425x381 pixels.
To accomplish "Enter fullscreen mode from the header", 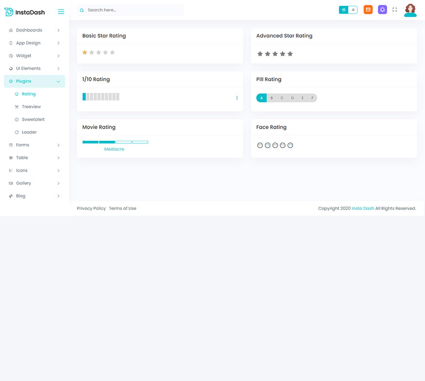I will click(395, 9).
